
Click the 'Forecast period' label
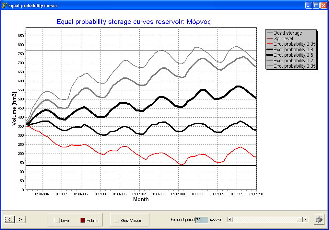click(182, 220)
